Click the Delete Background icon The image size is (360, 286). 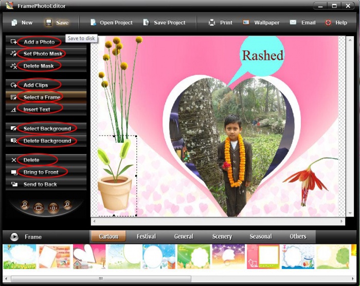(x=14, y=141)
